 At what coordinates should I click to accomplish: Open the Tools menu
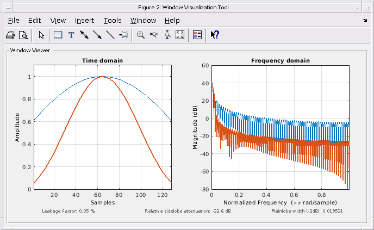pos(113,21)
